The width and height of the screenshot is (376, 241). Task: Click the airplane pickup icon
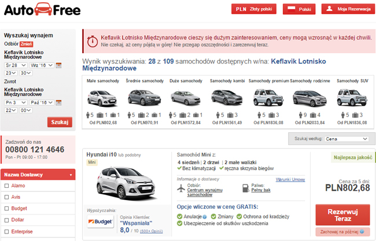click(x=181, y=188)
